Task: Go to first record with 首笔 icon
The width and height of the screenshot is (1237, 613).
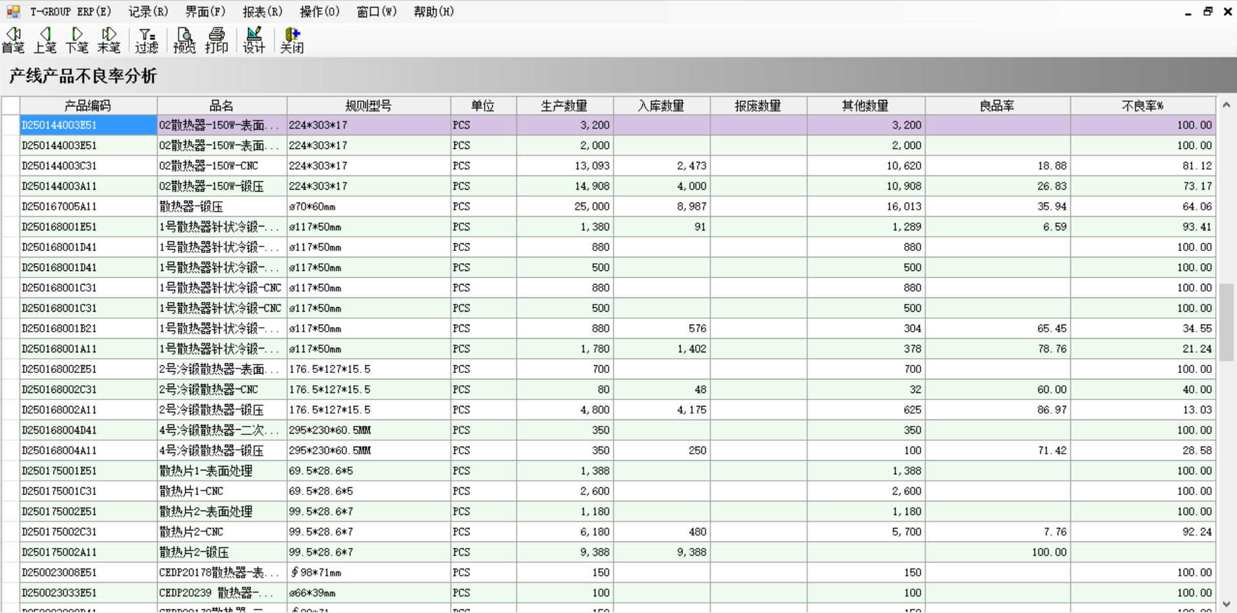Action: 14,40
